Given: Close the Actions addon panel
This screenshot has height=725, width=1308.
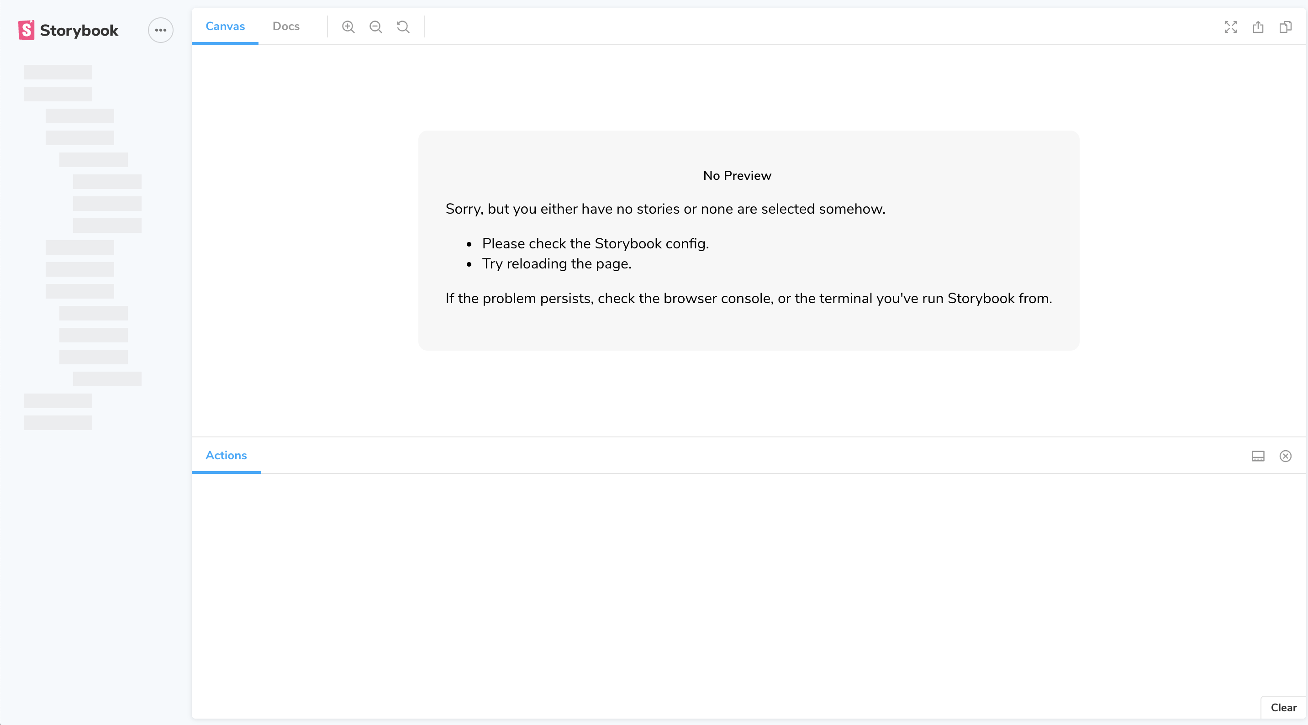Looking at the screenshot, I should coord(1285,456).
